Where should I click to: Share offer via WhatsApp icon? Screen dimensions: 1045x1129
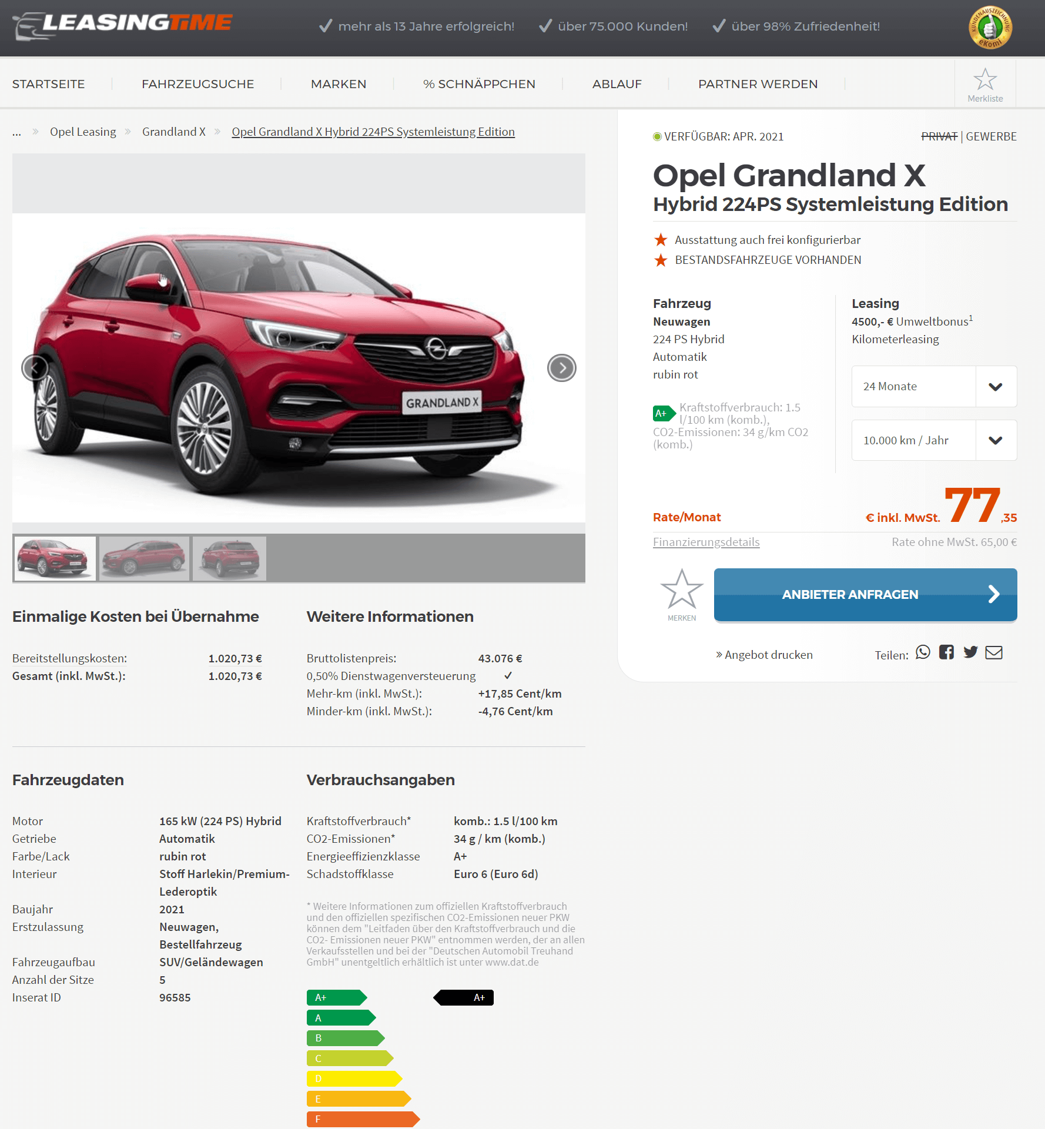click(923, 652)
